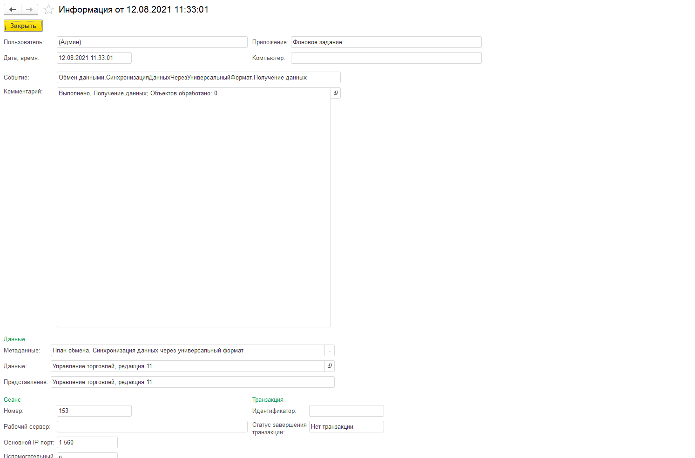Click the Дата, время field
This screenshot has height=458, width=695.
[x=94, y=58]
